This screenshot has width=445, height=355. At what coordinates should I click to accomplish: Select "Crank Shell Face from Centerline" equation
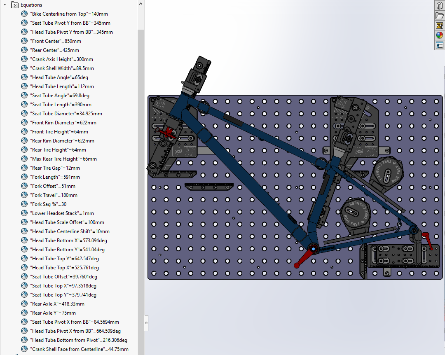(x=80, y=349)
